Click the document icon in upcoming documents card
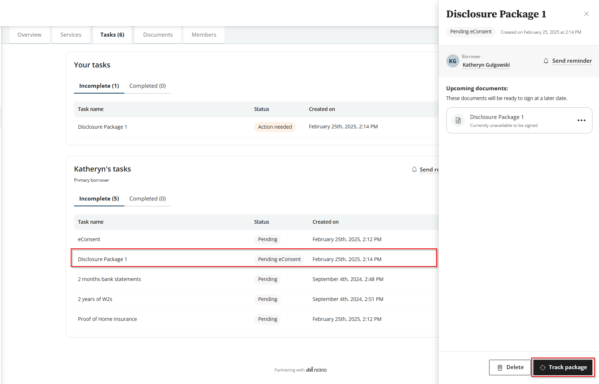Image resolution: width=599 pixels, height=384 pixels. coord(458,120)
